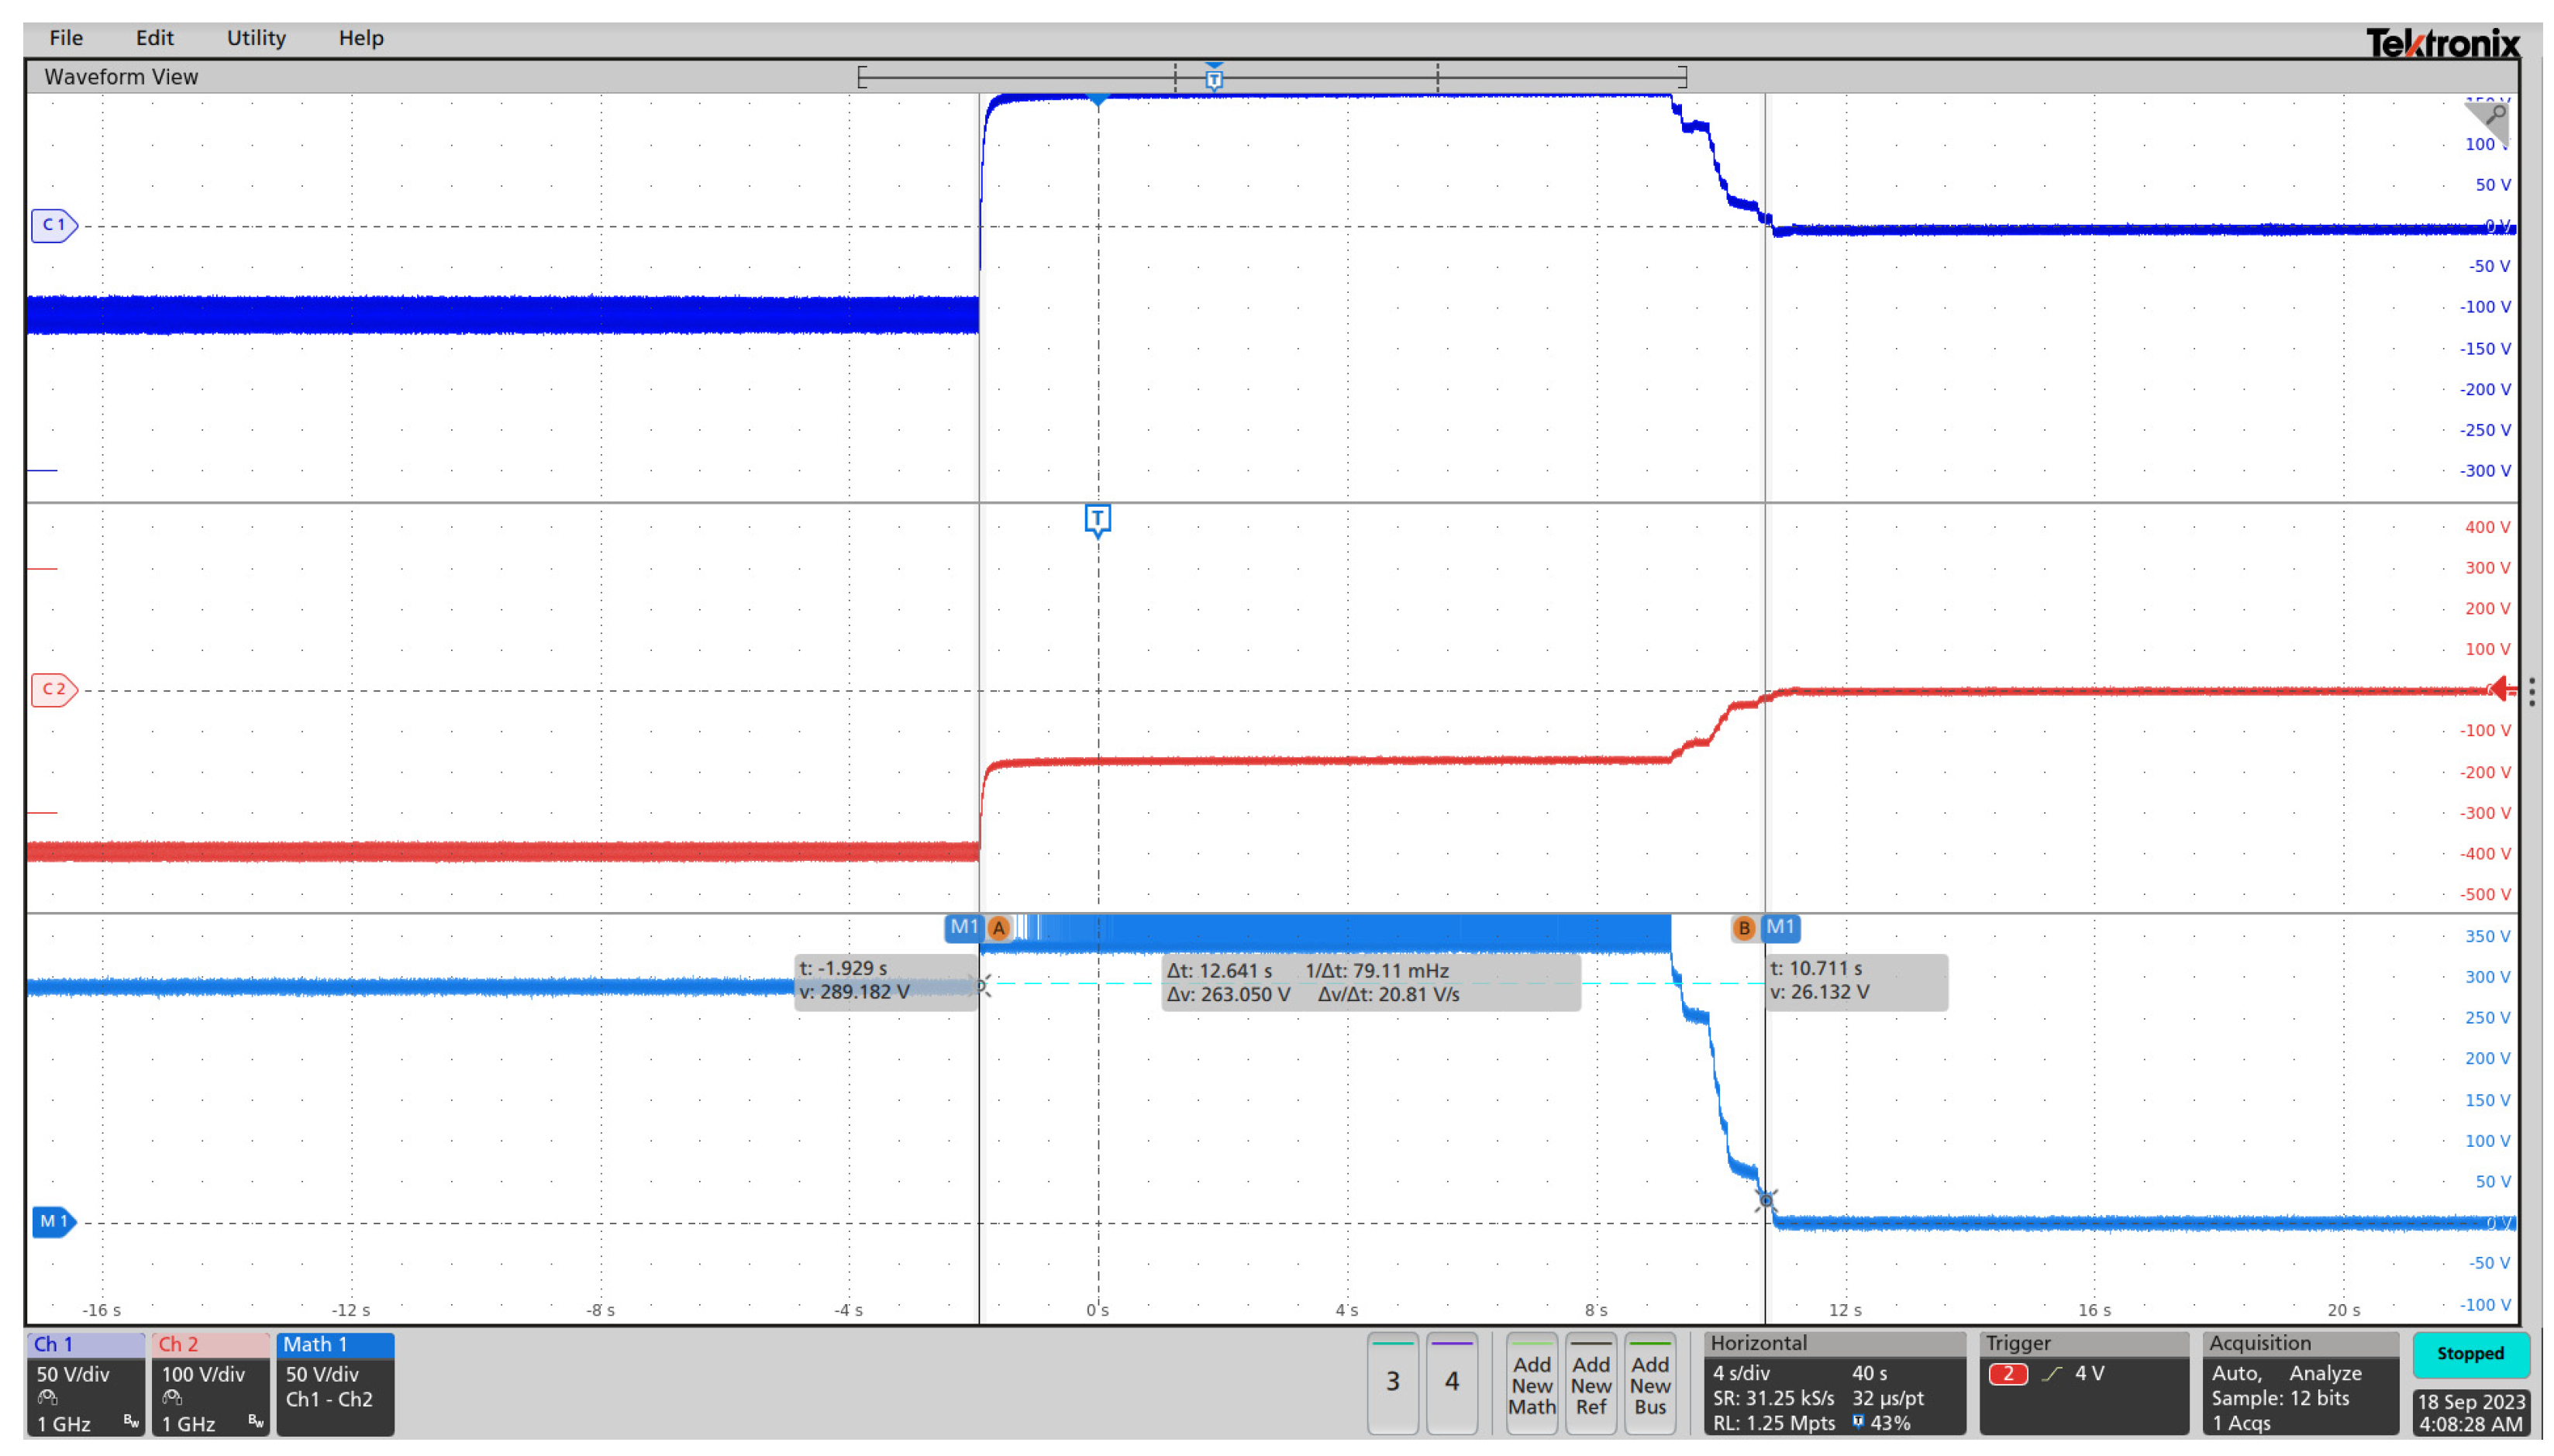Select cursor B marker

coord(1744,928)
